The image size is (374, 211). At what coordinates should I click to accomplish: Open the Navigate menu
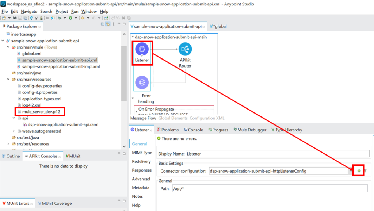(x=29, y=11)
